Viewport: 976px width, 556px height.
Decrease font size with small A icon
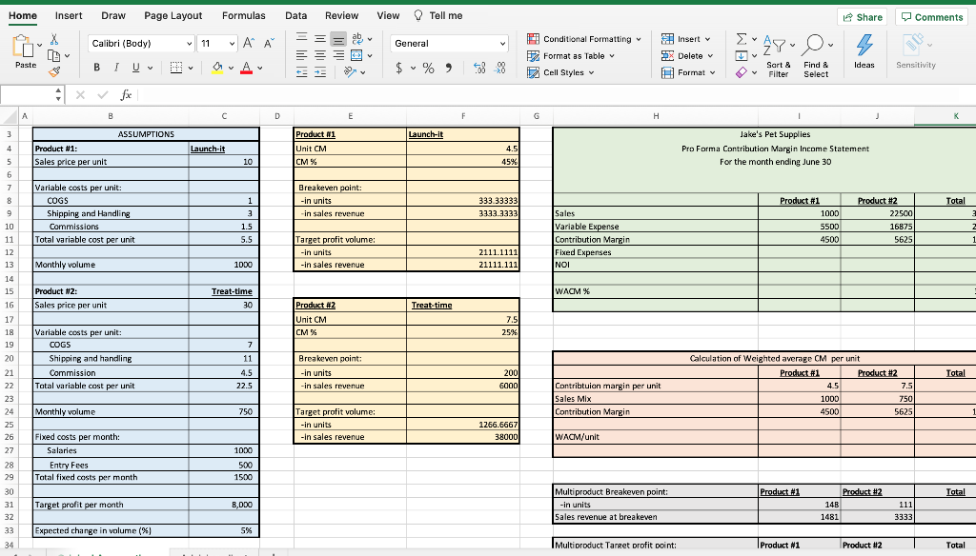click(x=269, y=43)
